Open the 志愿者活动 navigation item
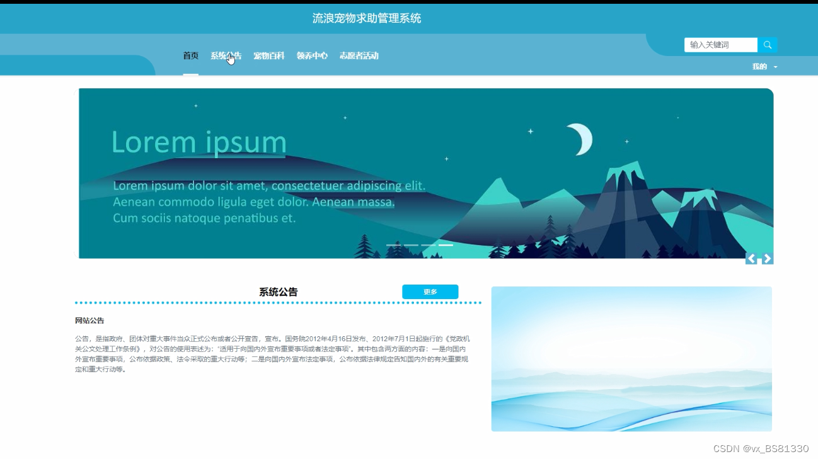The image size is (818, 459). [359, 55]
